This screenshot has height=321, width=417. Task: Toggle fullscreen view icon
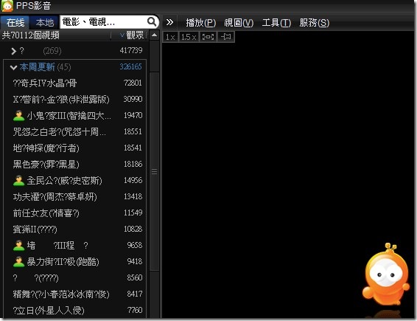click(x=208, y=37)
